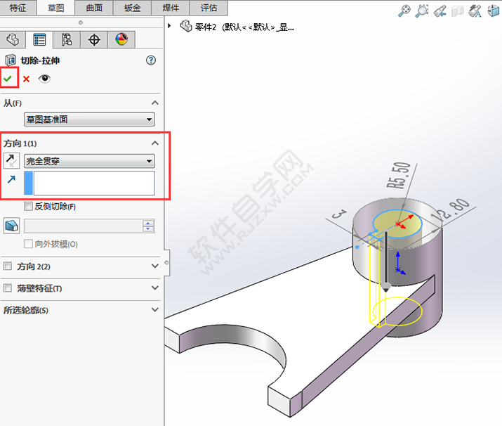The height and width of the screenshot is (426, 502).
Task: Open the ConfigurationManager tab
Action: [x=67, y=40]
